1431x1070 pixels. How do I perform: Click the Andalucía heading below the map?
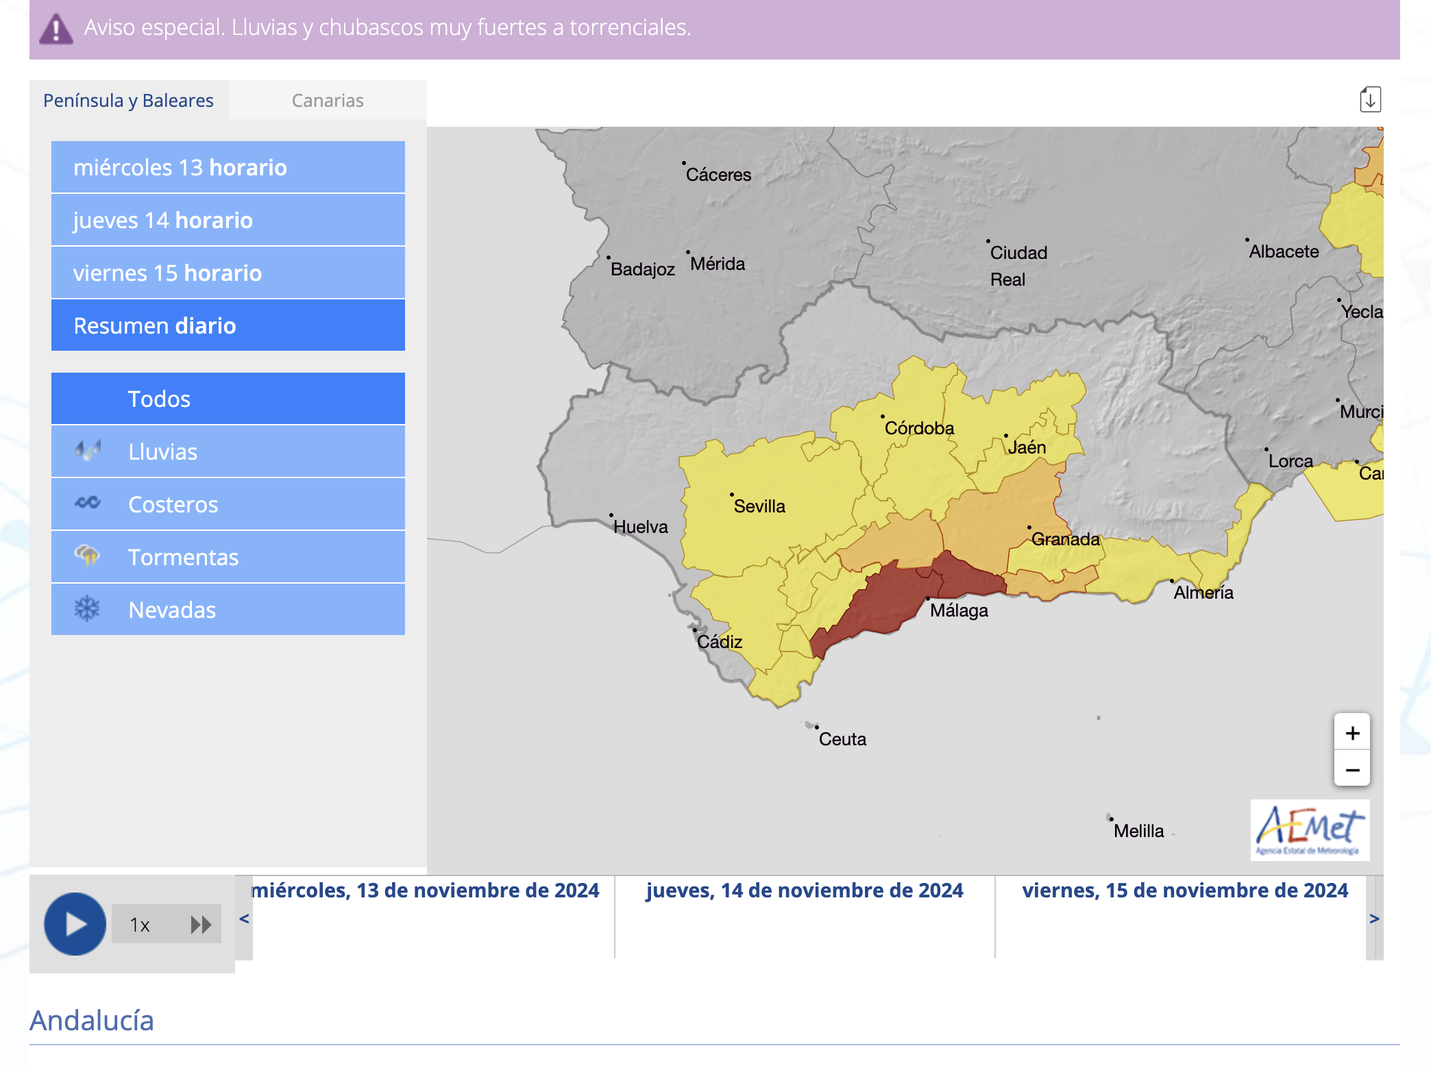tap(92, 1020)
